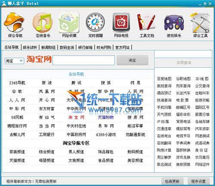Open the 身份证 query link
This screenshot has height=186, width=215.
pyautogui.click(x=201, y=150)
